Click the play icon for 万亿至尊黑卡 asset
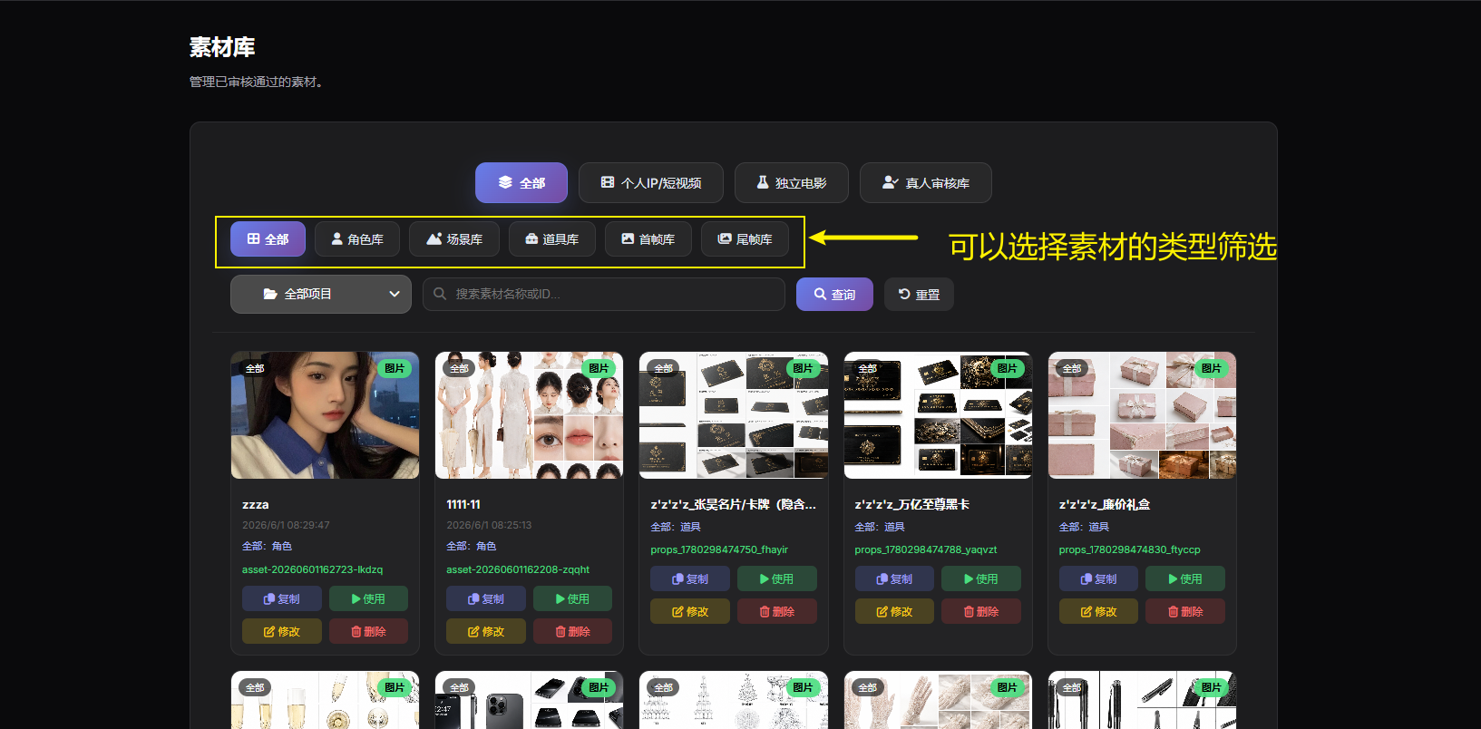 click(969, 579)
